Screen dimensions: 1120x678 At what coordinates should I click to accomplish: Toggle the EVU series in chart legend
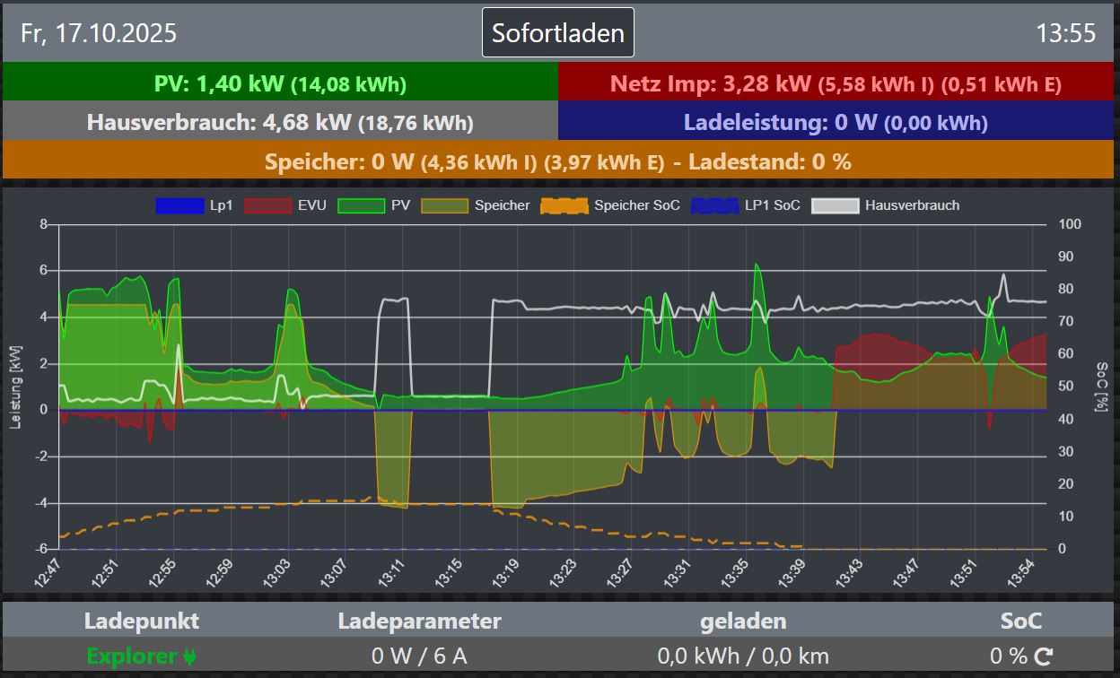(284, 205)
